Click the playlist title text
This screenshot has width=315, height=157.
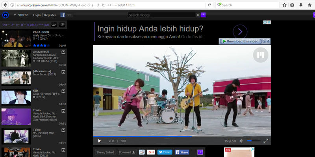(26, 25)
